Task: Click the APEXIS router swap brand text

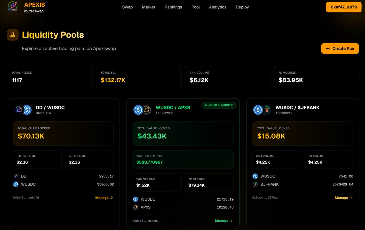Action: click(x=35, y=8)
